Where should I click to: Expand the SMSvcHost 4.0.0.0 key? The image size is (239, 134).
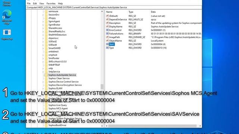pyautogui.click(x=43, y=61)
